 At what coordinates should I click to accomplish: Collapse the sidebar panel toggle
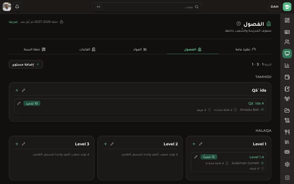click(287, 177)
